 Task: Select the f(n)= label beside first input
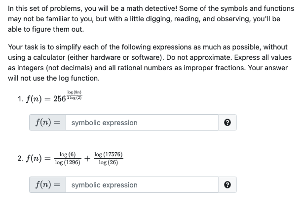[x=47, y=123]
